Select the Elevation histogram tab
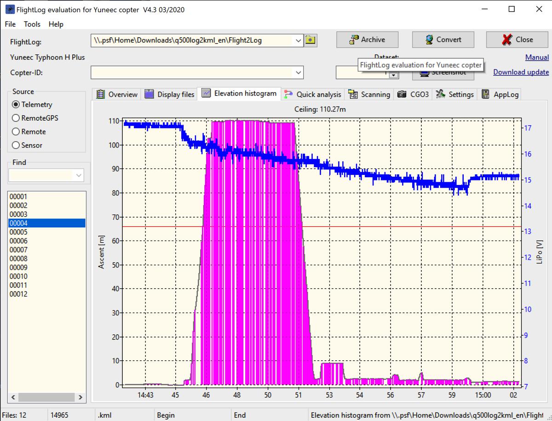Viewport: 552px width, 421px height. [x=239, y=93]
